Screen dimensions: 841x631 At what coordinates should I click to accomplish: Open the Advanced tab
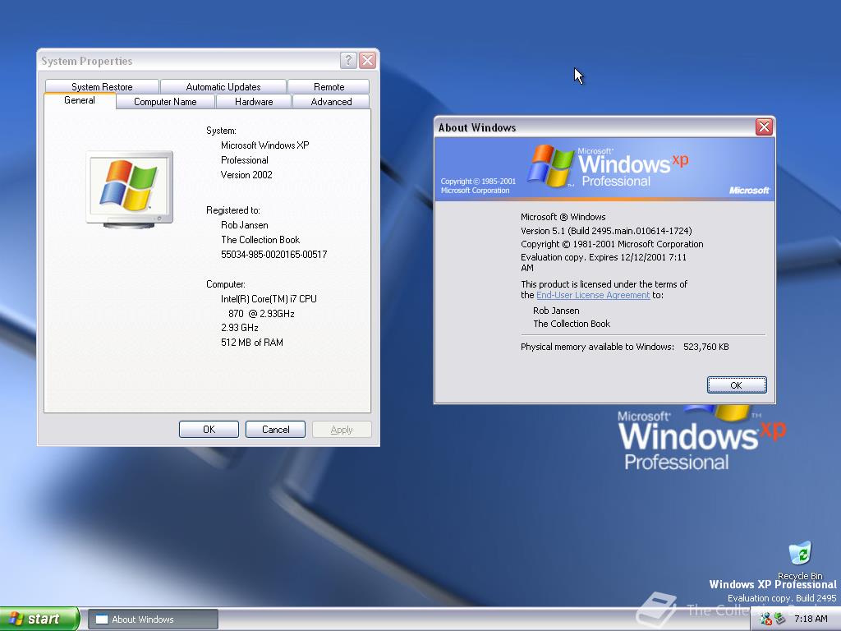(x=332, y=101)
